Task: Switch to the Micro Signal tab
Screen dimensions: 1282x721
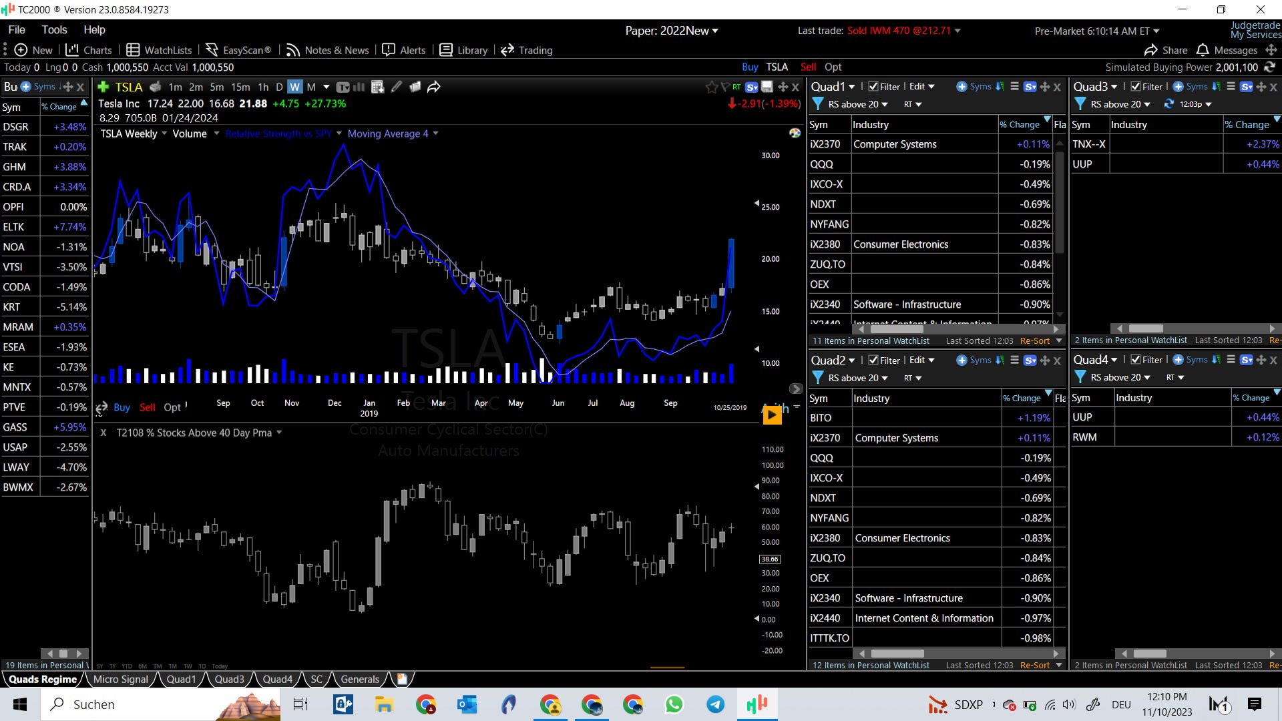Action: click(121, 679)
